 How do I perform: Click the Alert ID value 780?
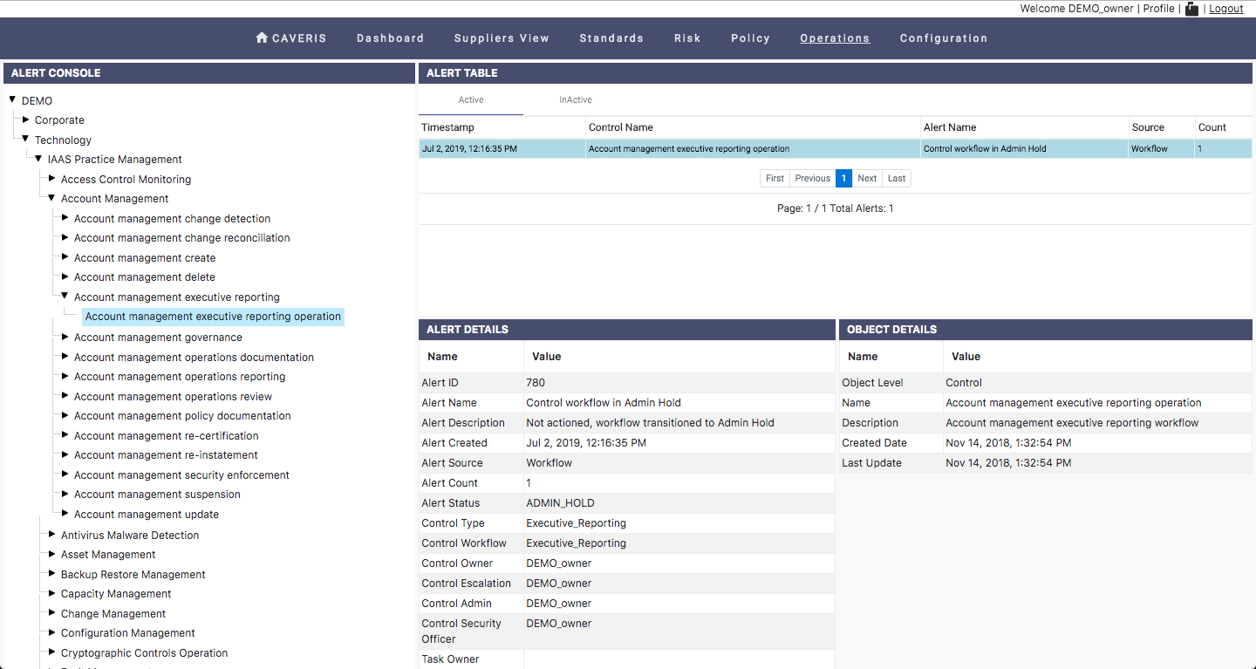pyautogui.click(x=536, y=383)
